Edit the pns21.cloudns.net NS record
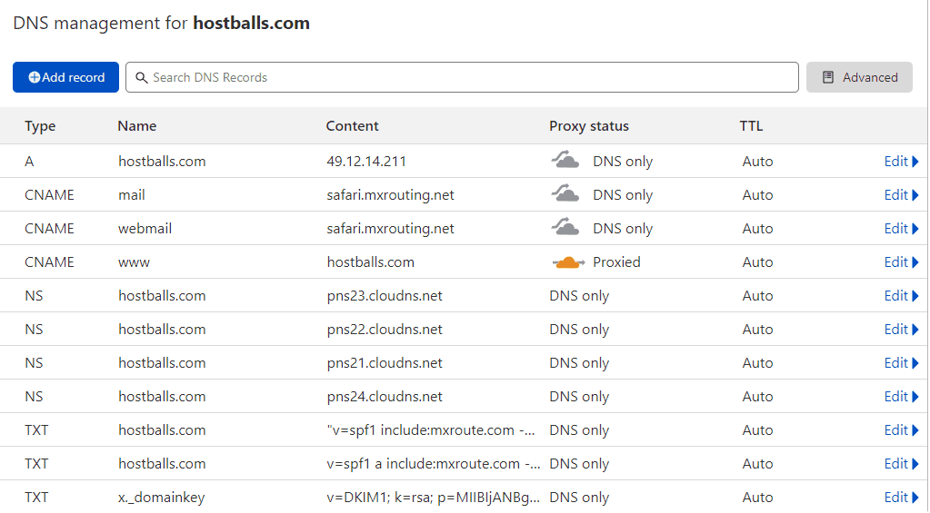Screen dimensions: 930x513 pyautogui.click(x=896, y=363)
